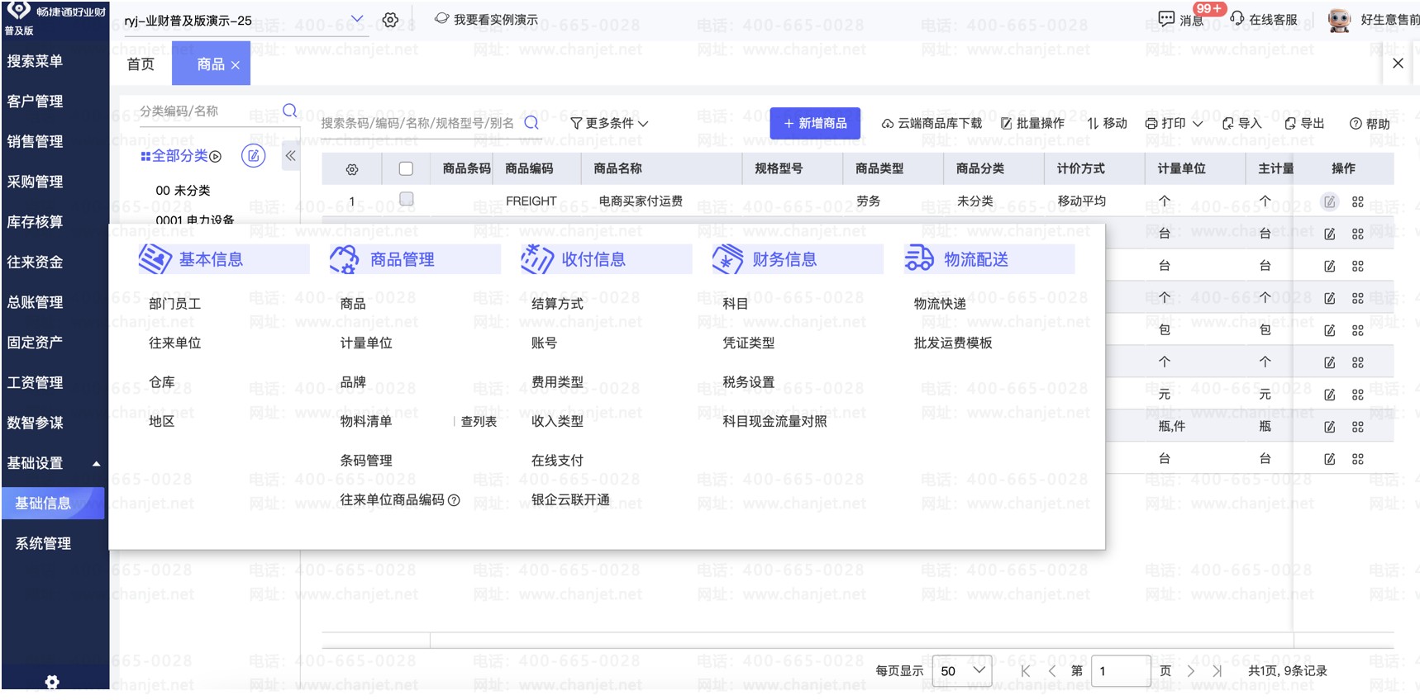
Task: Open the rows-per-page 50 dropdown
Action: (x=962, y=670)
